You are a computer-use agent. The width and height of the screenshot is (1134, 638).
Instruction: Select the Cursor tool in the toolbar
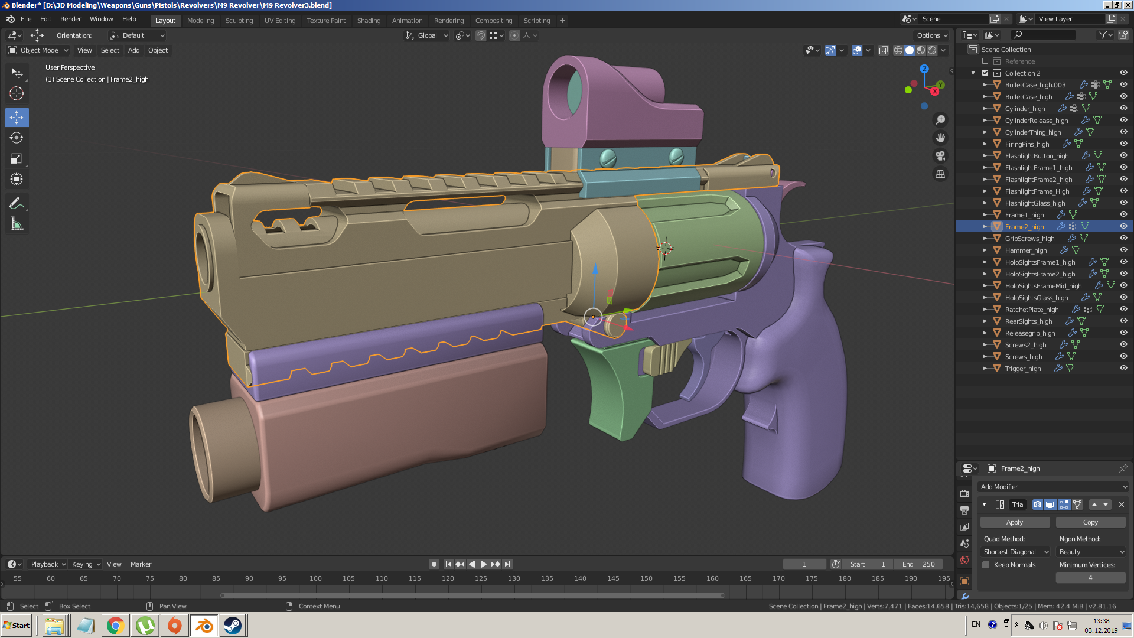pyautogui.click(x=17, y=93)
